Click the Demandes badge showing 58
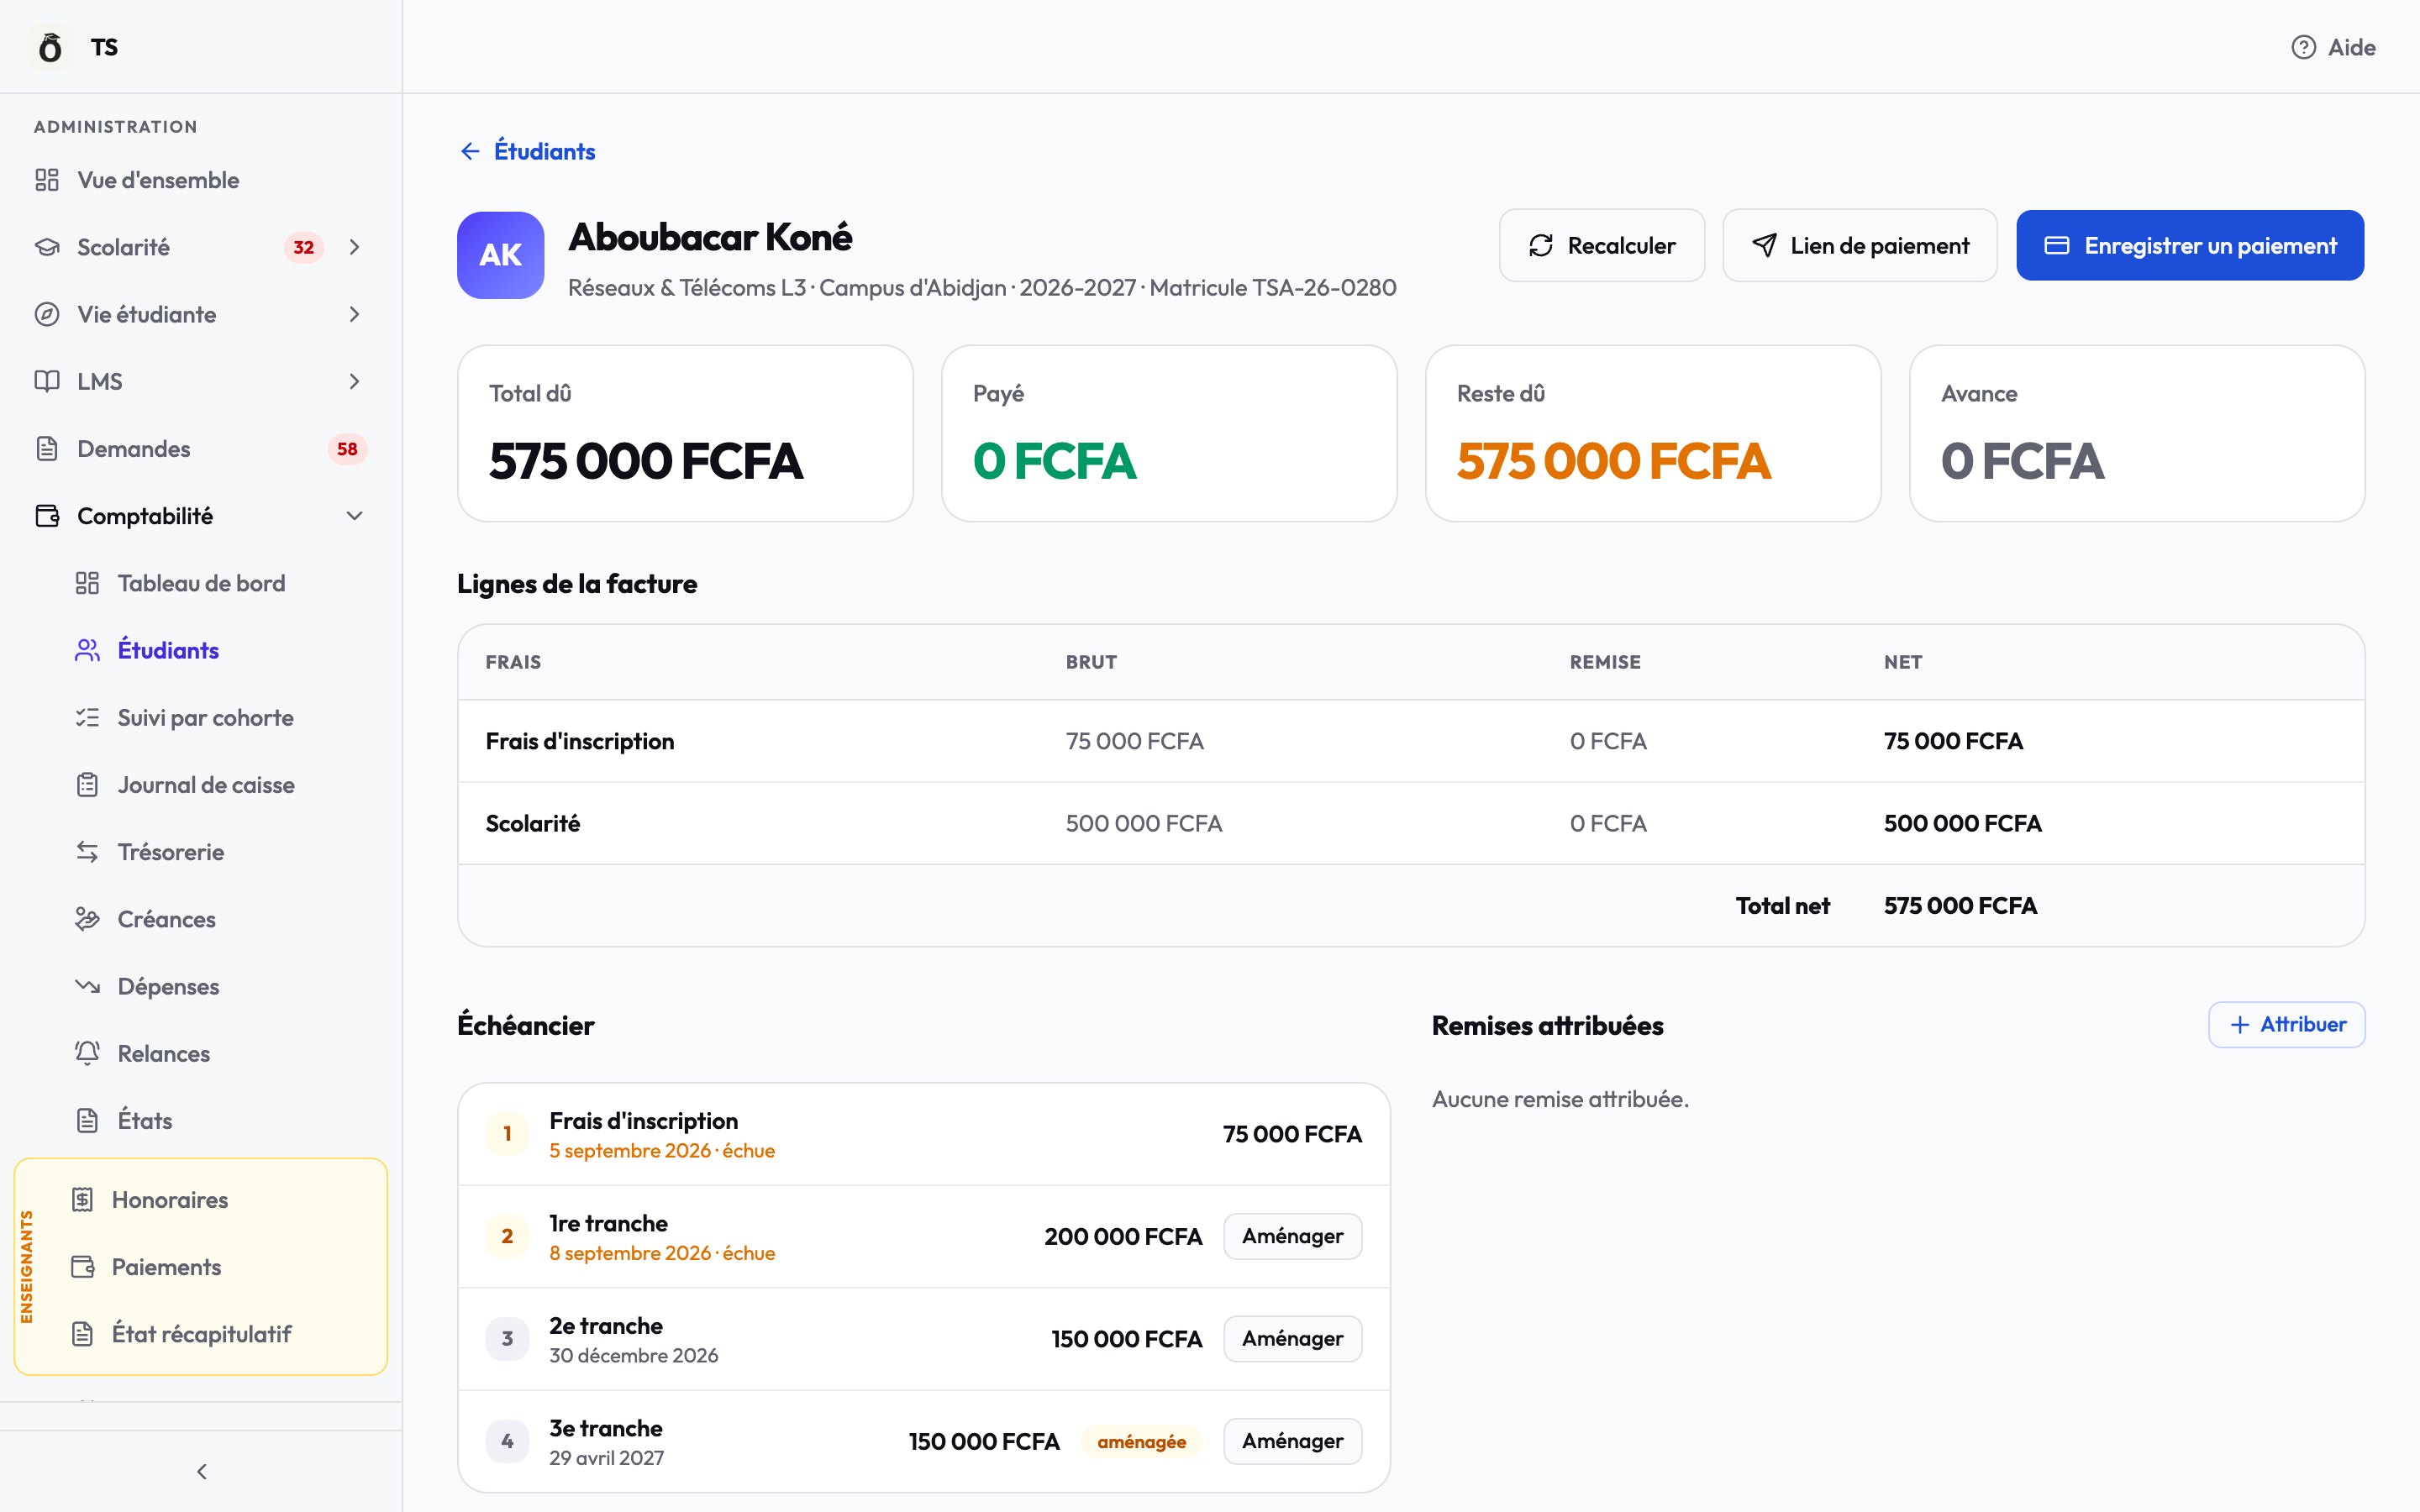The image size is (2420, 1512). pyautogui.click(x=347, y=449)
